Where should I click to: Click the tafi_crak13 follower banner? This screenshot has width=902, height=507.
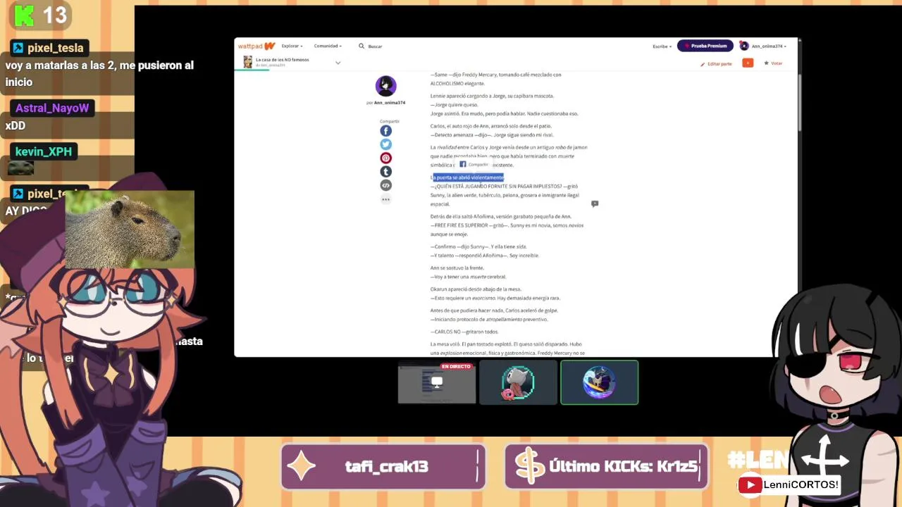[383, 466]
